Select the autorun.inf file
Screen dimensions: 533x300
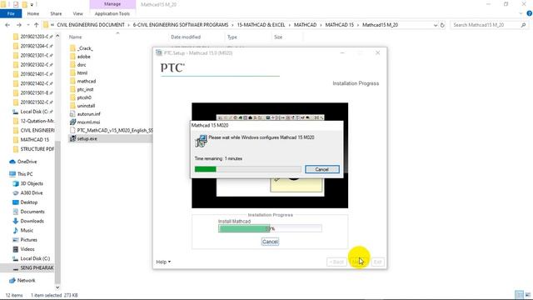(x=85, y=114)
